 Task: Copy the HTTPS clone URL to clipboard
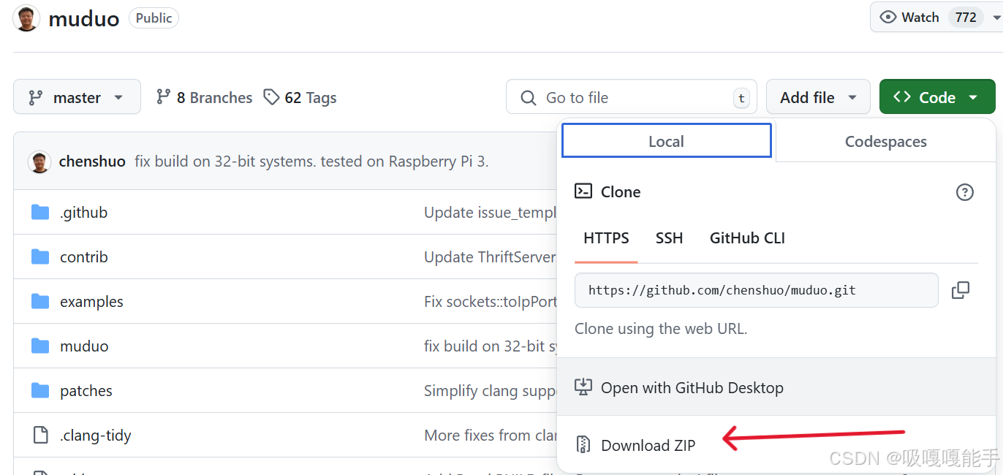pos(960,290)
